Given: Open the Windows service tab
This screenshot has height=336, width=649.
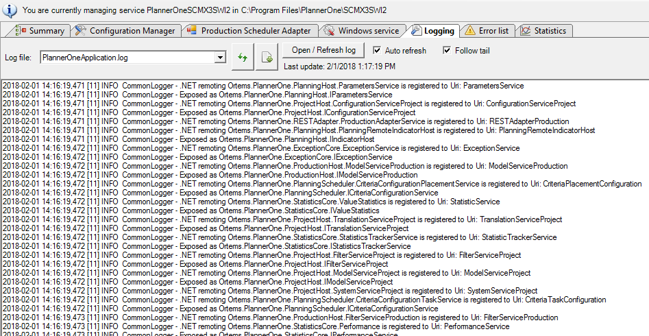Looking at the screenshot, I should 362,31.
